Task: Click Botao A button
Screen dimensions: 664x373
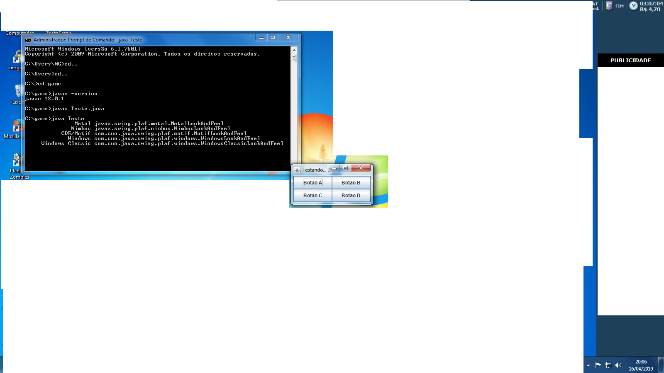Action: 312,183
